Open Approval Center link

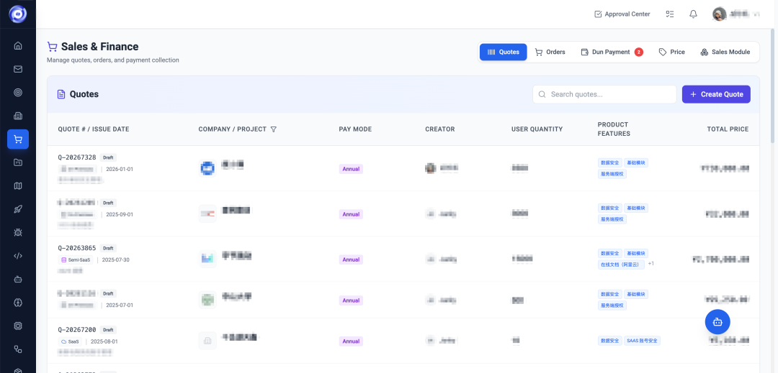622,14
